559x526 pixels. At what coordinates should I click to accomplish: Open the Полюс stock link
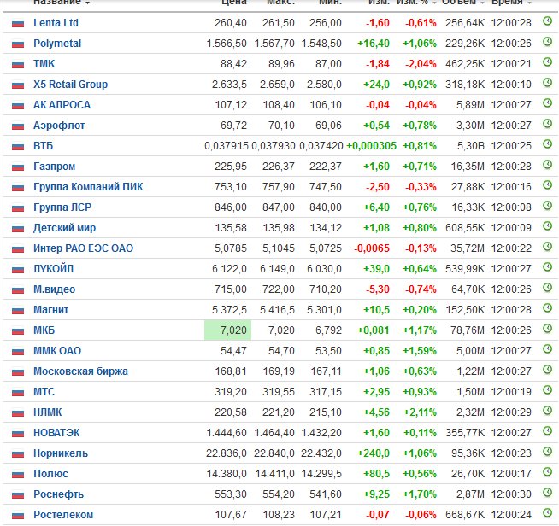point(51,474)
